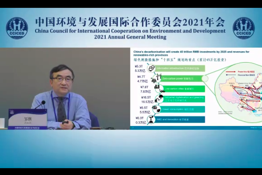Click the speaker video feed
This screenshot has height=175, width=262.
(65, 88)
